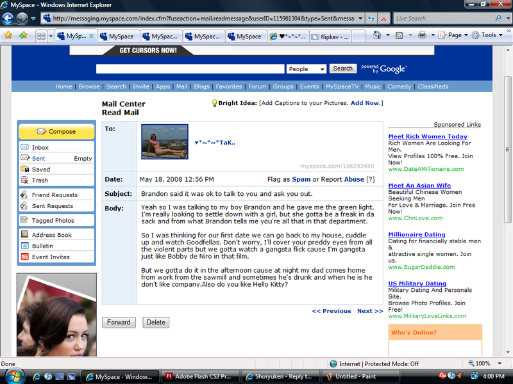Screen dimensions: 513x384
Task: Switch to the heart-named browser tab
Action: [288, 36]
